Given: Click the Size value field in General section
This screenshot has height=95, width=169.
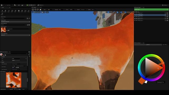Looking at the screenshot, I should coord(16,59).
